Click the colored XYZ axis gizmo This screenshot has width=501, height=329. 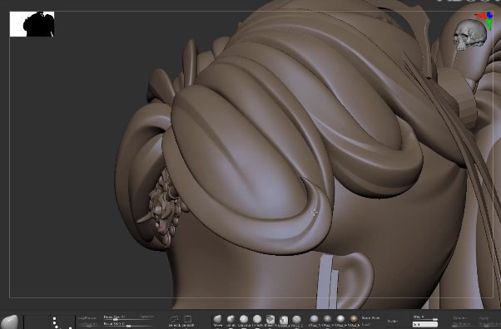[x=484, y=20]
